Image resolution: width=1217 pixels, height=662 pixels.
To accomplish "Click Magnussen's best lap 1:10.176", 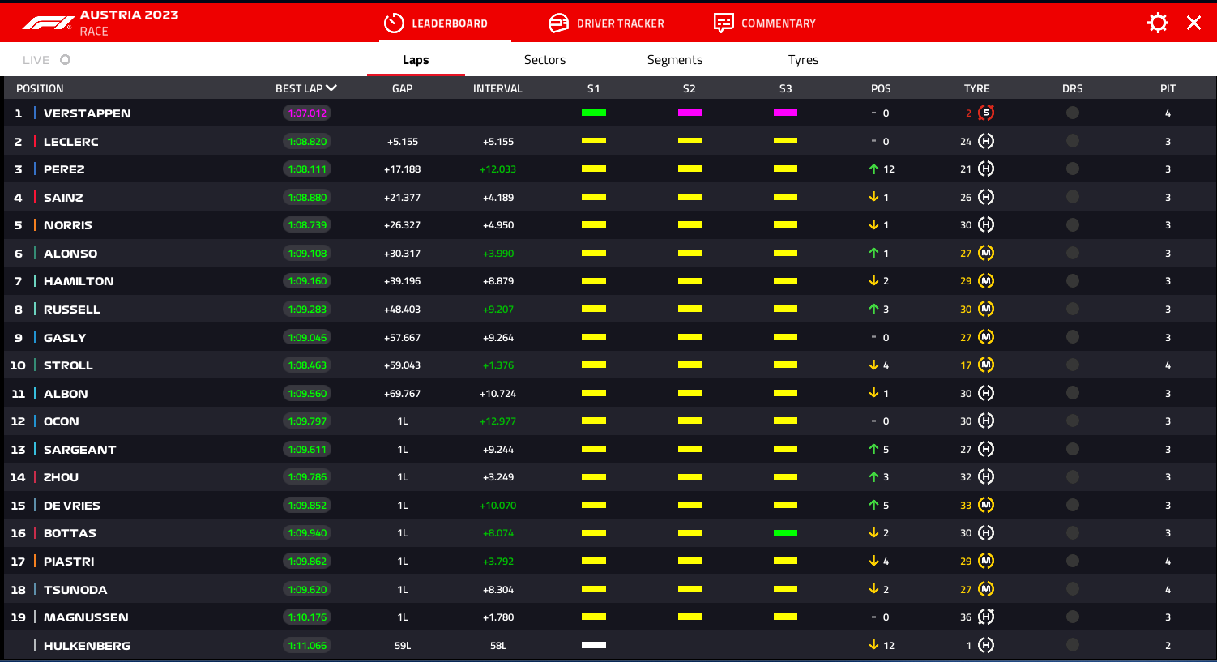I will point(307,617).
